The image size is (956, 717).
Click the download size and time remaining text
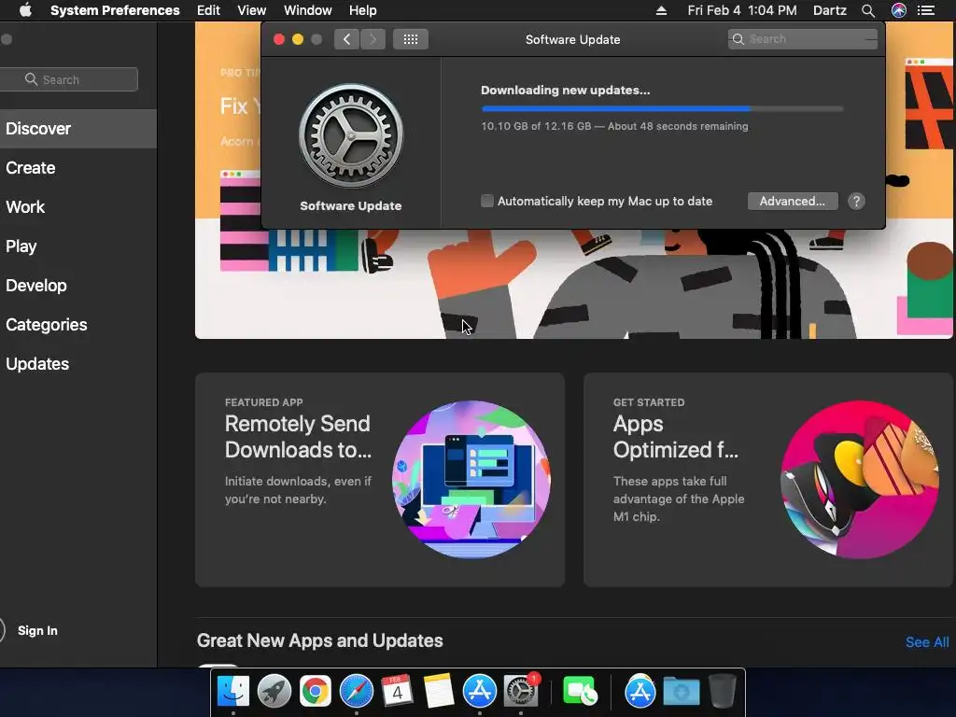pos(614,126)
